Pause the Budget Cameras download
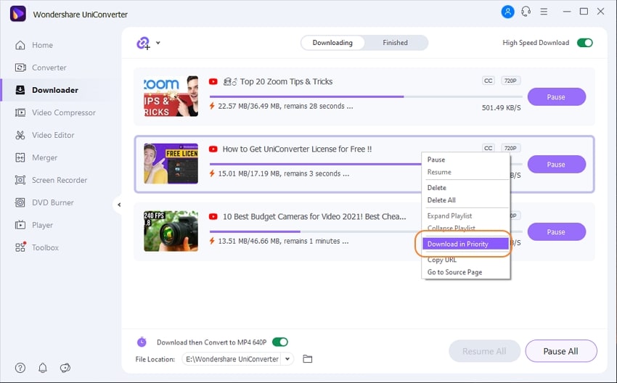617x383 pixels. pyautogui.click(x=557, y=232)
